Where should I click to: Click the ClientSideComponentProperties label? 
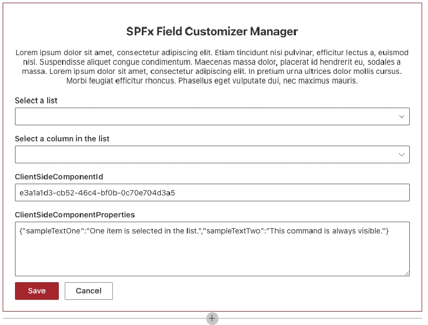[76, 215]
